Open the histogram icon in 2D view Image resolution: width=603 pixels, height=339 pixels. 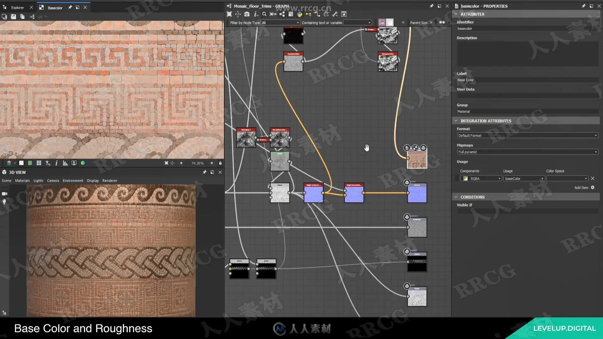[65, 163]
